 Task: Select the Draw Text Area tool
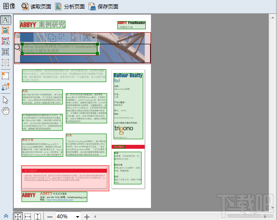coord(6,20)
